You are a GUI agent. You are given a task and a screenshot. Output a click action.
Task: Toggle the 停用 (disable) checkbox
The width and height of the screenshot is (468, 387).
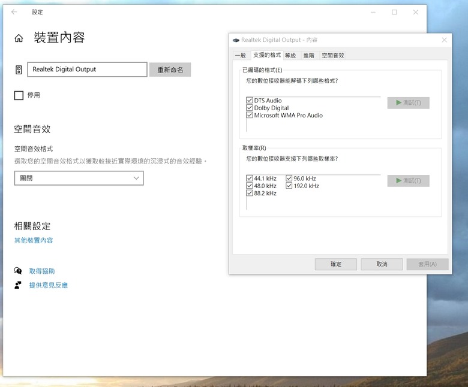coord(19,95)
